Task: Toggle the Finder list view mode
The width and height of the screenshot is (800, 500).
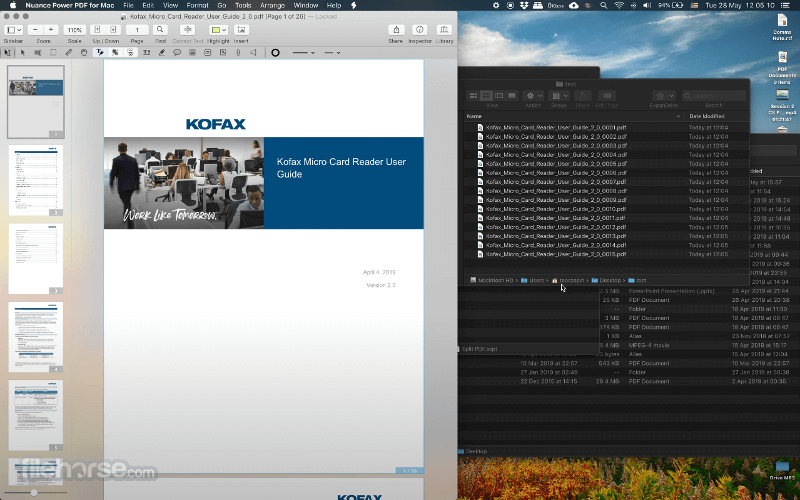Action: (486, 96)
